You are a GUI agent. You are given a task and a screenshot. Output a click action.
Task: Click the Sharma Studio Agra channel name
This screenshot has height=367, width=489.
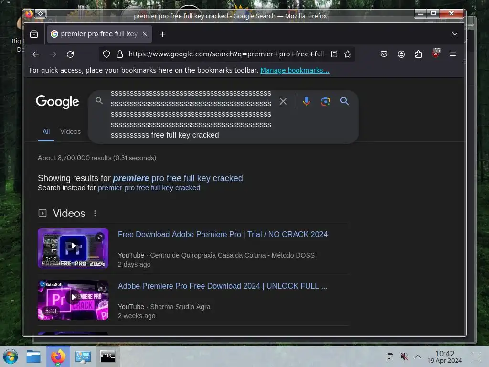coord(180,307)
